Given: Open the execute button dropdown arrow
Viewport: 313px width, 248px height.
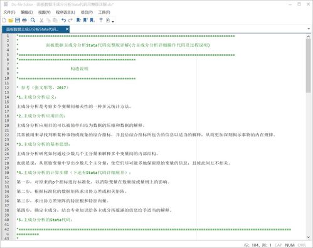Looking at the screenshot, I should pos(113,21).
